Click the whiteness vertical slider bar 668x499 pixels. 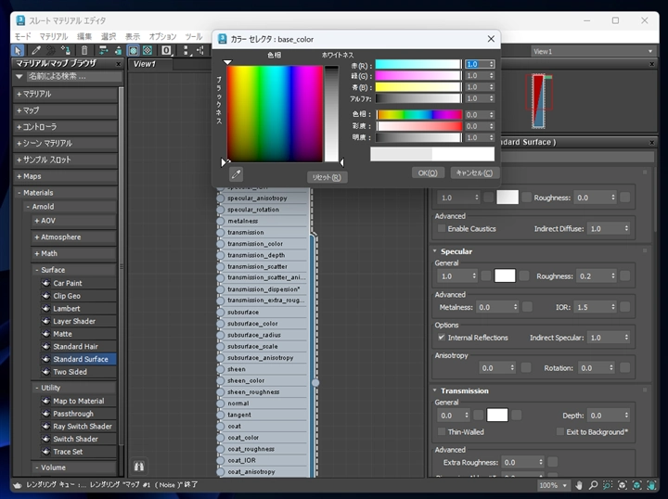331,113
